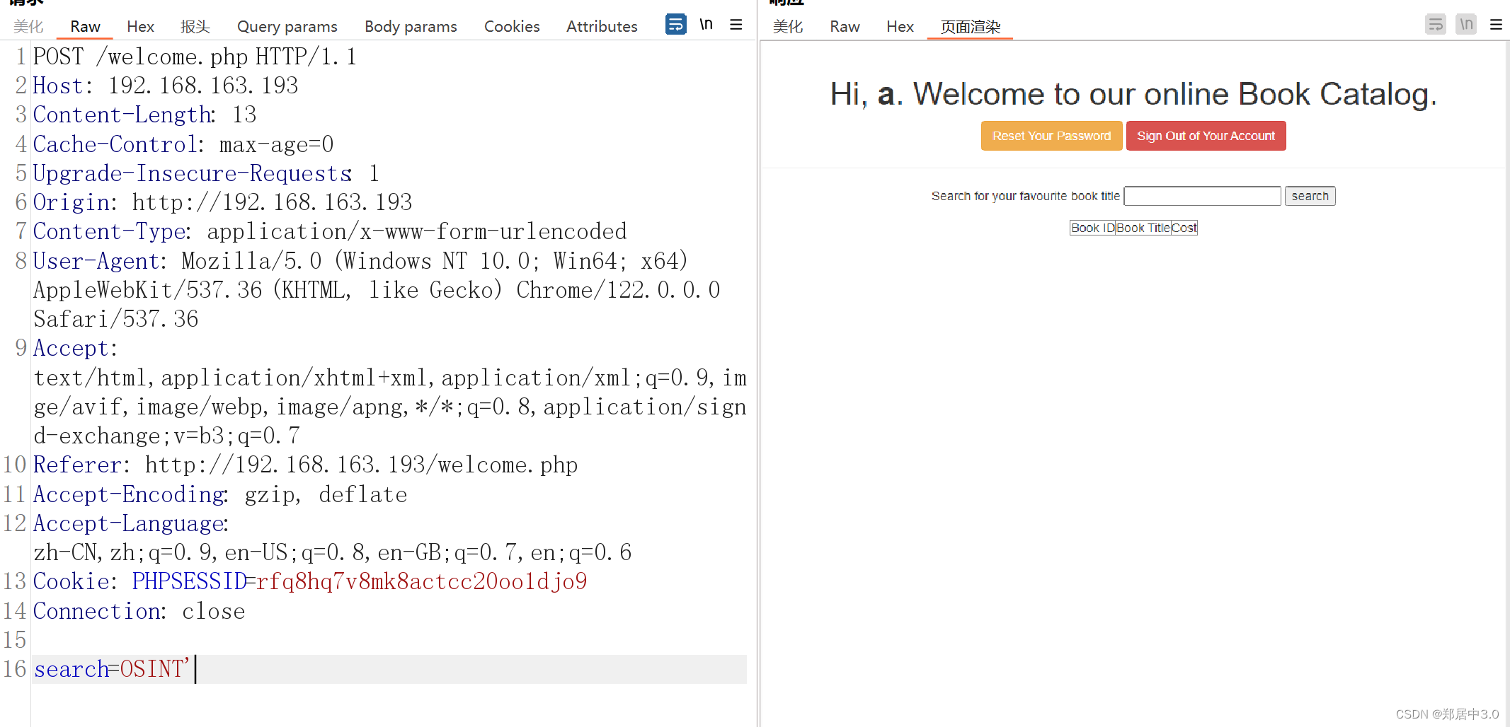Toggle \n non-printable characters in request panel
1510x727 pixels.
pyautogui.click(x=706, y=25)
